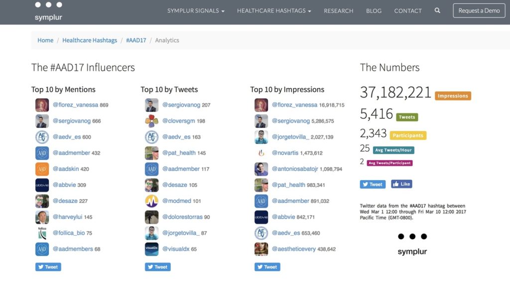The height and width of the screenshot is (288, 510).
Task: Click @pat_health avatar in Tweets list
Action: coord(151,153)
